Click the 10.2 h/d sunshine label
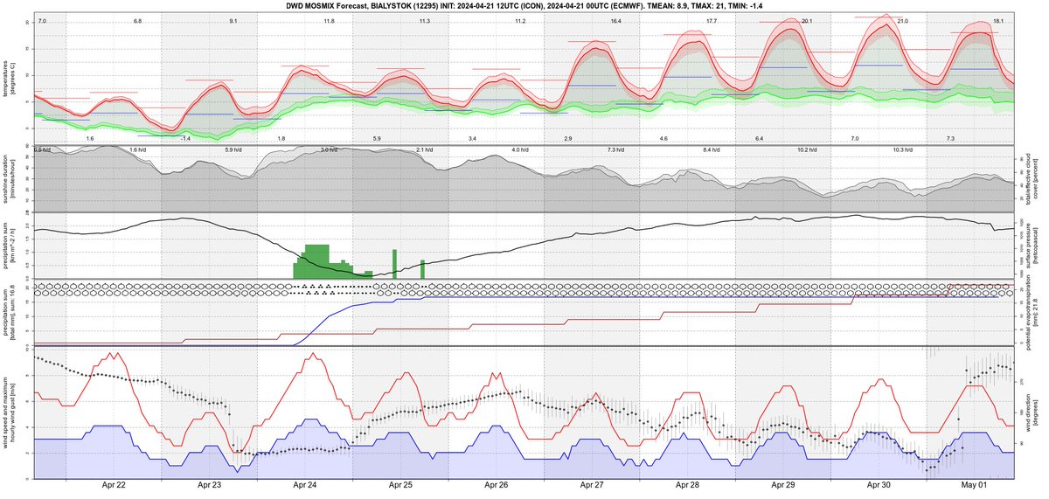Image resolution: width=1049 pixels, height=499 pixels. [806, 150]
